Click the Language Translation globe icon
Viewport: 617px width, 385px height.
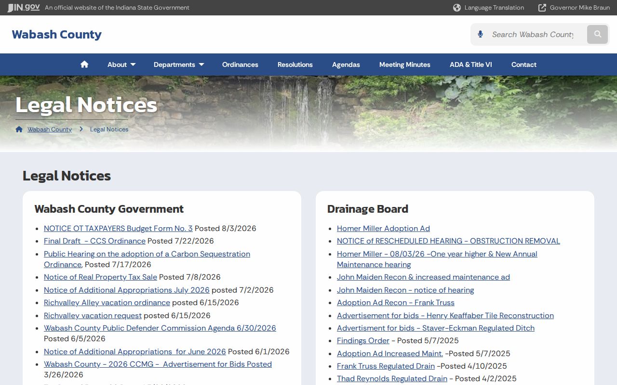coord(457,8)
